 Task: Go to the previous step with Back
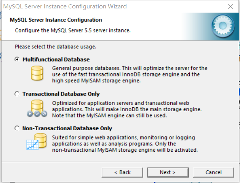(x=123, y=172)
